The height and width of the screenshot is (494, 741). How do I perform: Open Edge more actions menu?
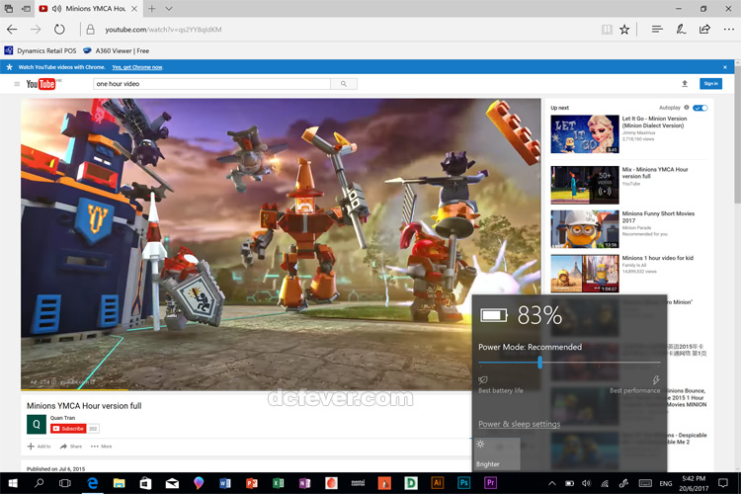(729, 30)
